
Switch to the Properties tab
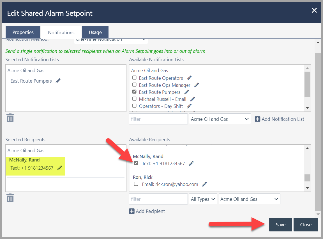[x=23, y=32]
